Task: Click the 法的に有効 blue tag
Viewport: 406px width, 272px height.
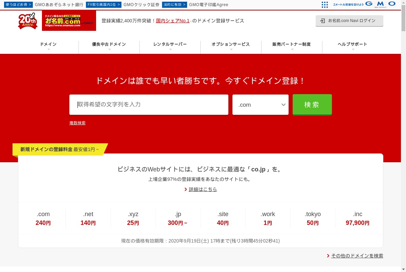Action: (x=175, y=5)
